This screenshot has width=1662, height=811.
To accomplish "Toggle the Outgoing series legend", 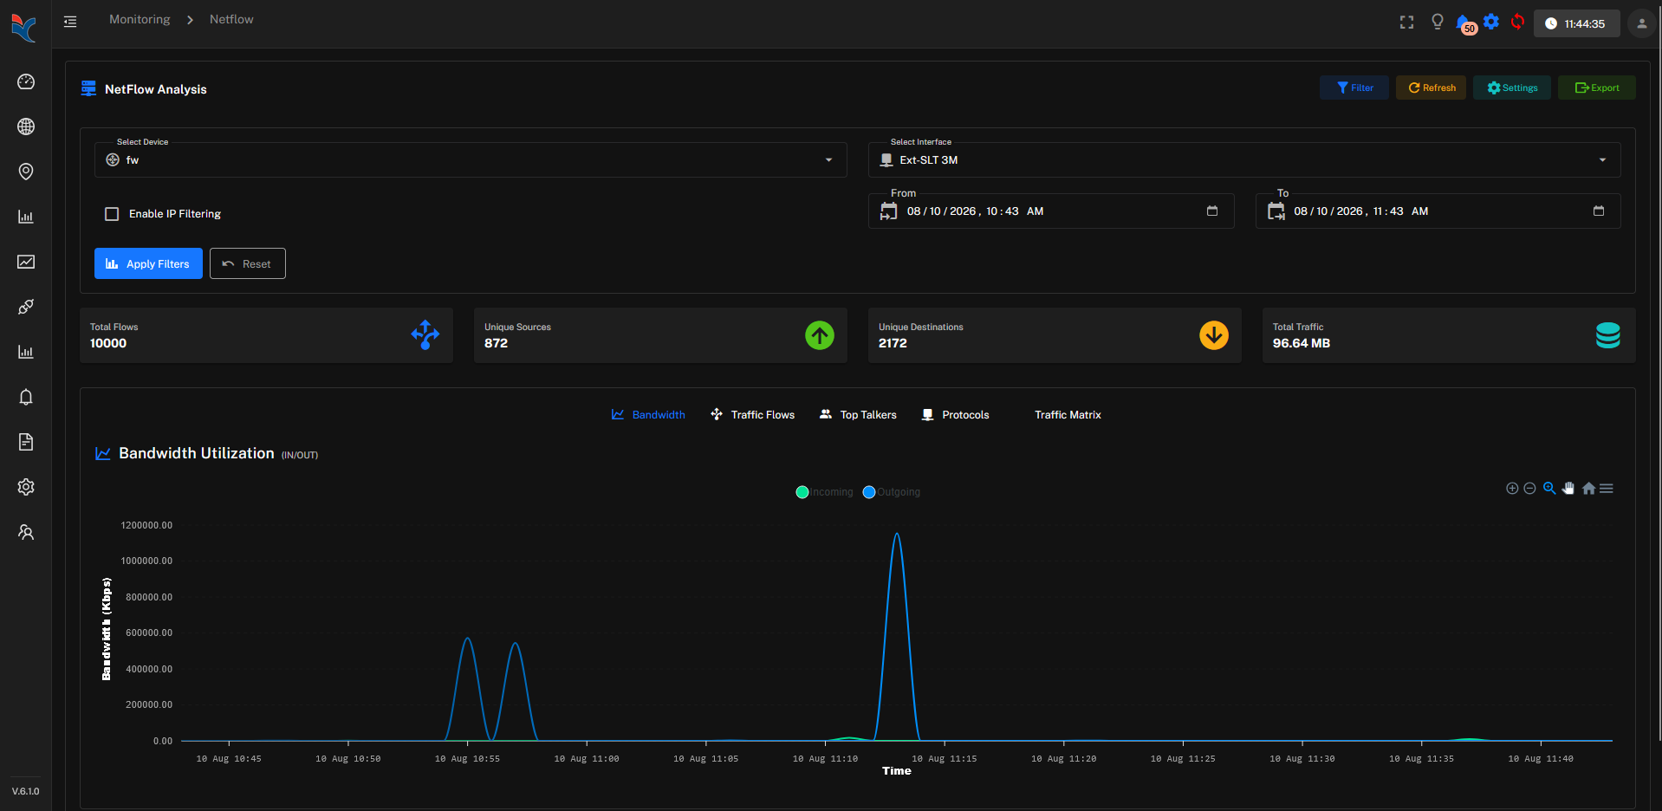I will [x=892, y=492].
